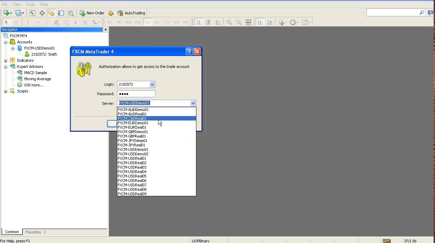This screenshot has height=243, width=435.
Task: Toggle the M1 timeframe button
Action: (109, 22)
